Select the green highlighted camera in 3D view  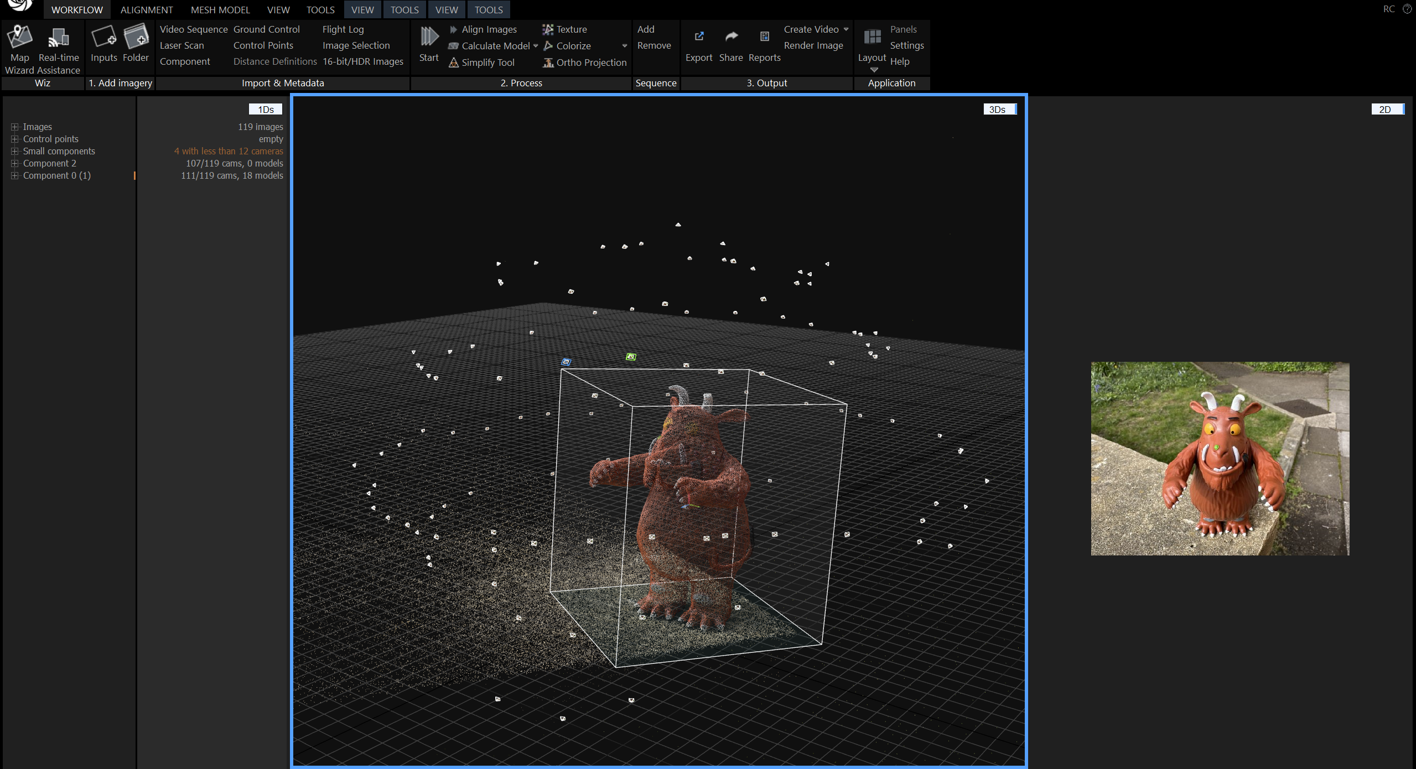point(631,357)
